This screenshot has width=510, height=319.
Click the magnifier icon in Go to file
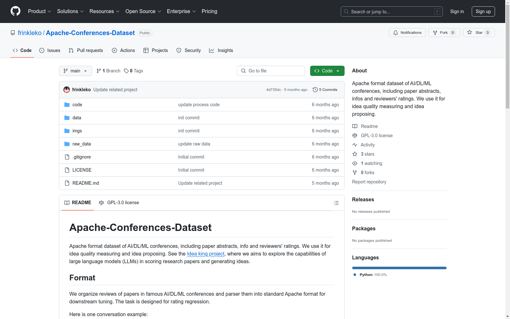[244, 71]
